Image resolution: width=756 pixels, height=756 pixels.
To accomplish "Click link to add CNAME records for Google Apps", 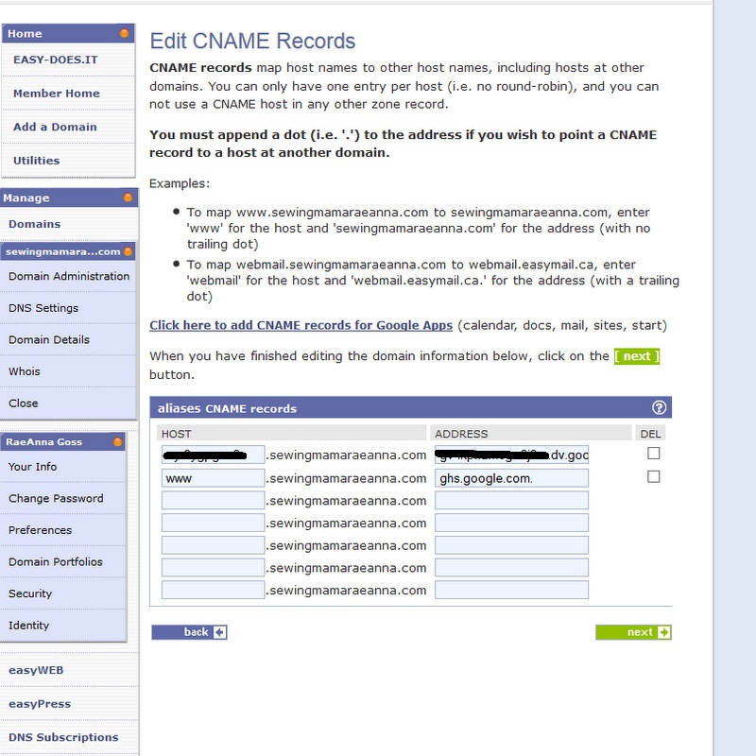I will click(x=301, y=325).
